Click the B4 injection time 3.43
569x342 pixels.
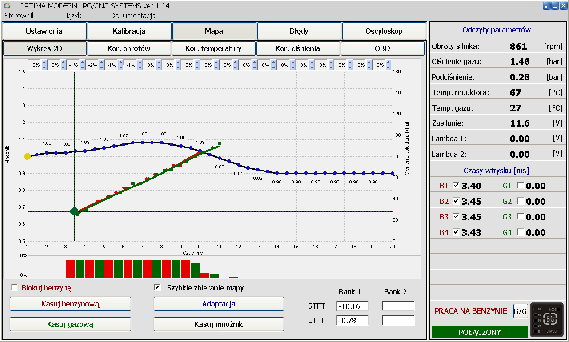(x=471, y=233)
